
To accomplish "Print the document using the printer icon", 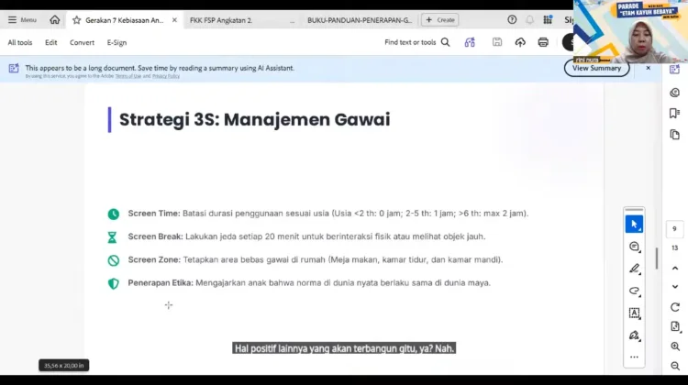I will click(x=543, y=42).
